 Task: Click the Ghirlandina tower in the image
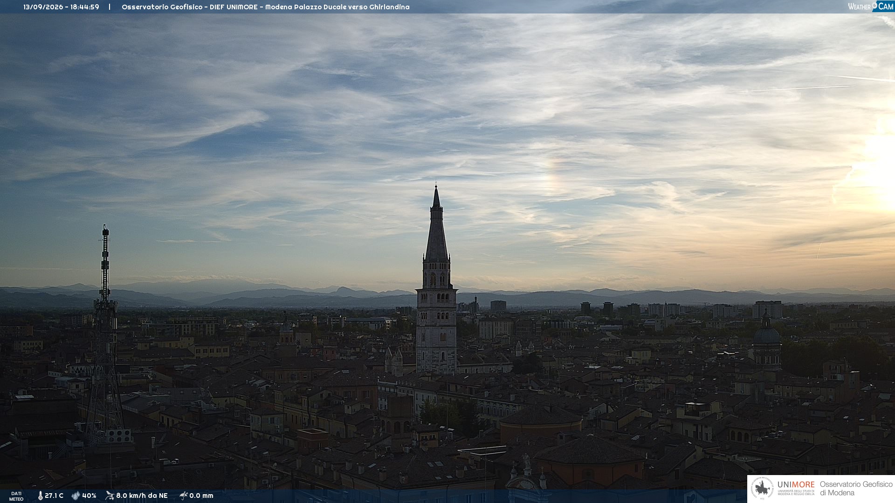[436, 279]
